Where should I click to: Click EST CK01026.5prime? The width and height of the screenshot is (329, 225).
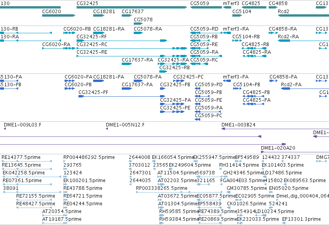point(247,204)
